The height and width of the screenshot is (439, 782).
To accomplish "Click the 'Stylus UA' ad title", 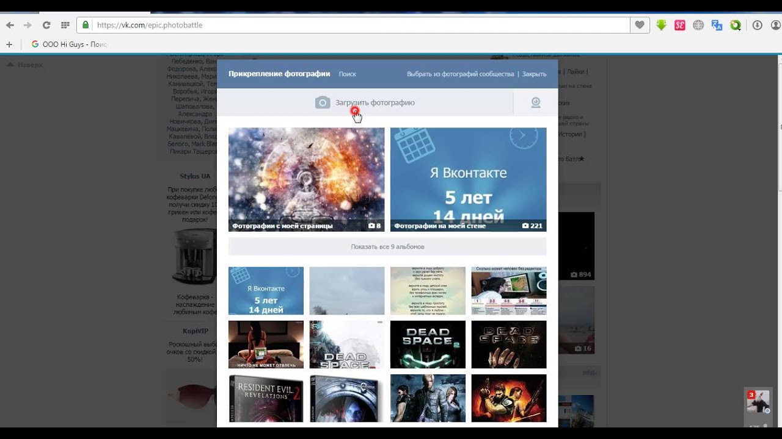I will click(x=195, y=176).
